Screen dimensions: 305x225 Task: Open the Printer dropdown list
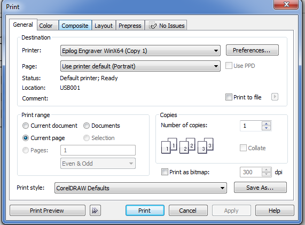140,51
